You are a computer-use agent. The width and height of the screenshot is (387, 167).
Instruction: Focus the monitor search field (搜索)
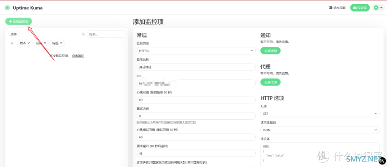tap(106, 34)
